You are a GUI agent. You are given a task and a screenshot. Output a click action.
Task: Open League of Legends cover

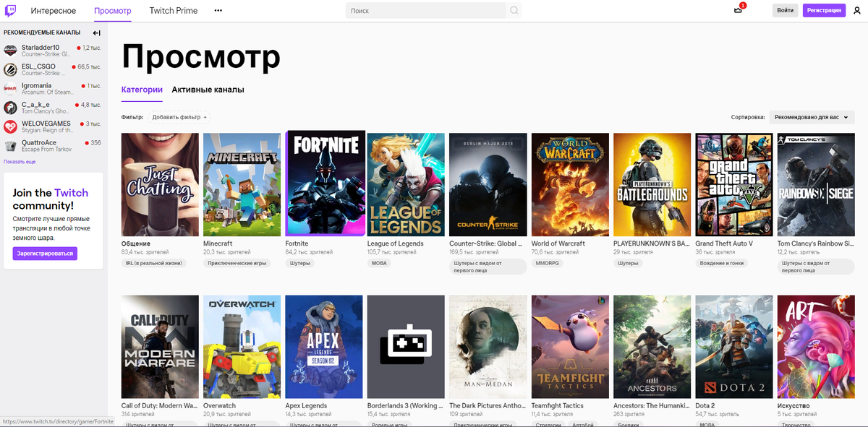[x=406, y=184]
